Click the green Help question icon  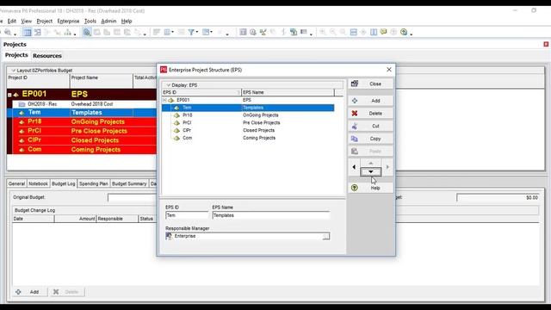click(354, 188)
